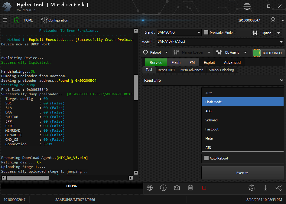The image size is (286, 204).
Task: Open the Model SM-A107F dropdown
Action: point(220,42)
